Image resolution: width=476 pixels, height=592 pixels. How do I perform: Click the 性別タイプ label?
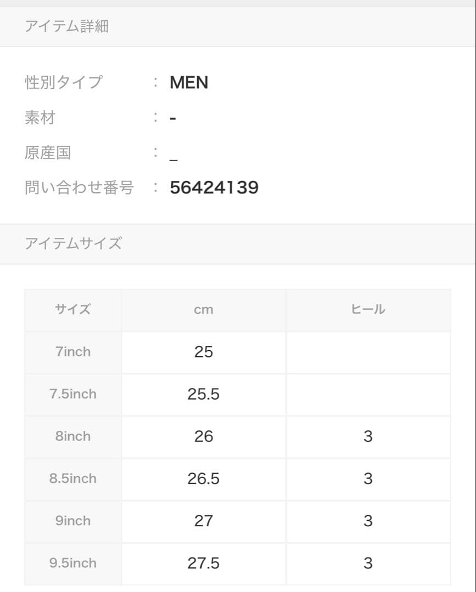pos(64,83)
